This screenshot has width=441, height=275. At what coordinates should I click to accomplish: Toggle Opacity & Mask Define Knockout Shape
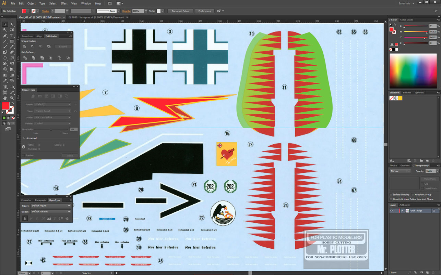point(391,199)
